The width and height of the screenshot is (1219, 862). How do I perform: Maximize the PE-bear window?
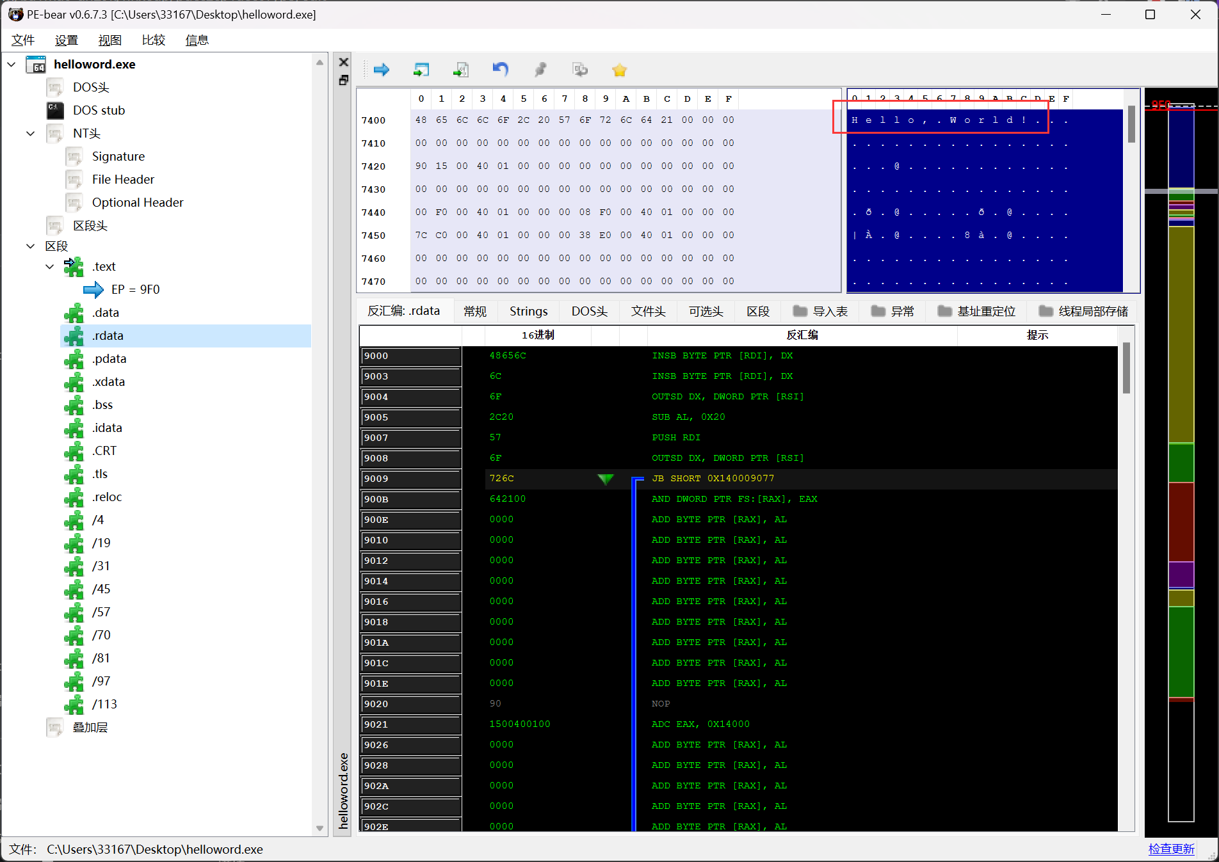pos(1150,14)
